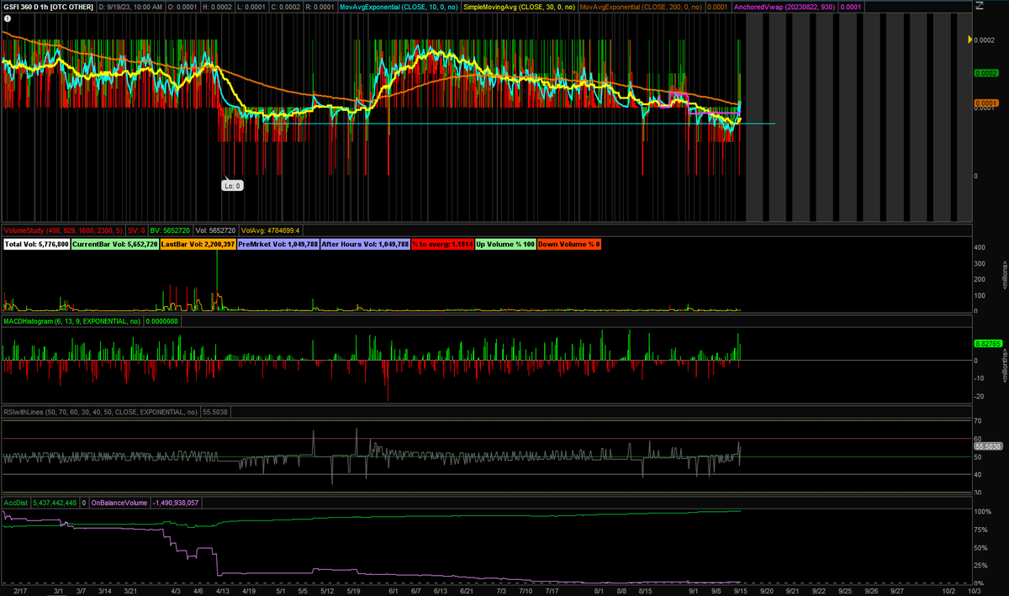Click the Down Volume % 0 label
This screenshot has height=596, width=1009.
[568, 244]
